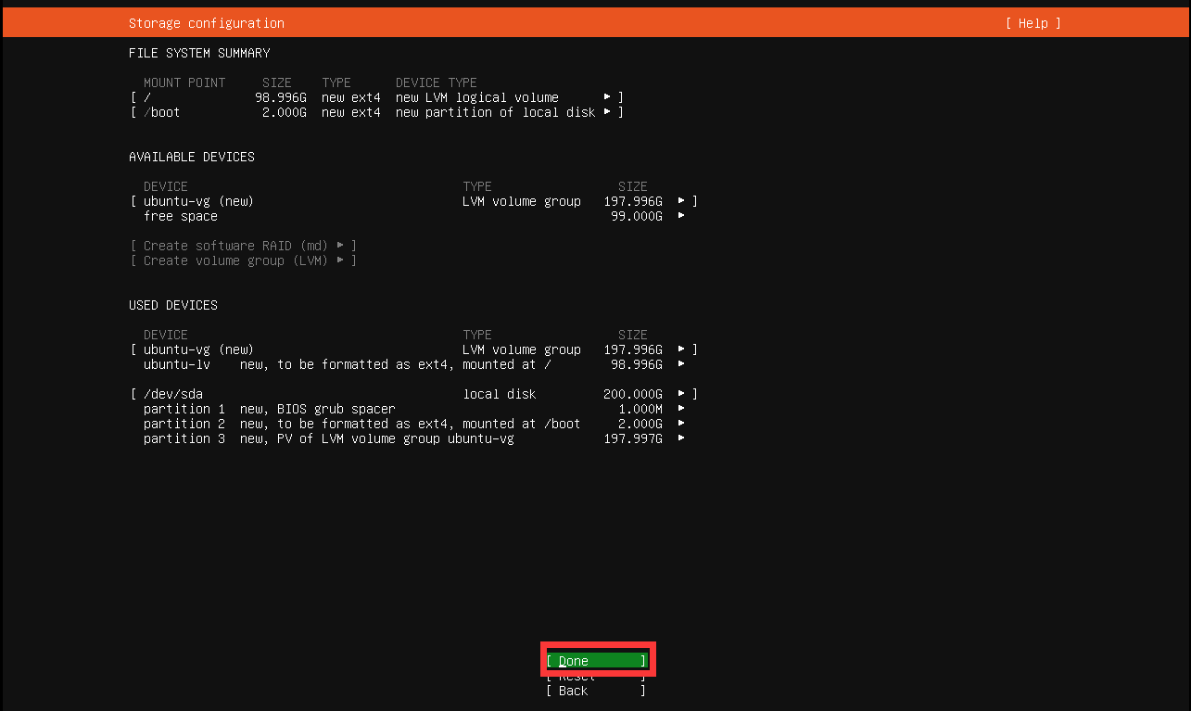Viewport: 1191px width, 711px height.
Task: Select ubuntu-vg (new) under Available Devices
Action: [414, 201]
